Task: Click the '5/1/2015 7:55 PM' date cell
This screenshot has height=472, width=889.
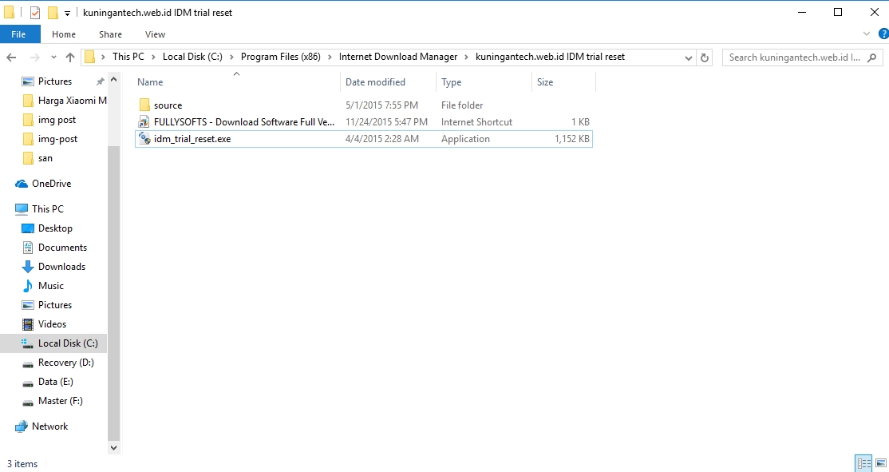Action: point(381,105)
